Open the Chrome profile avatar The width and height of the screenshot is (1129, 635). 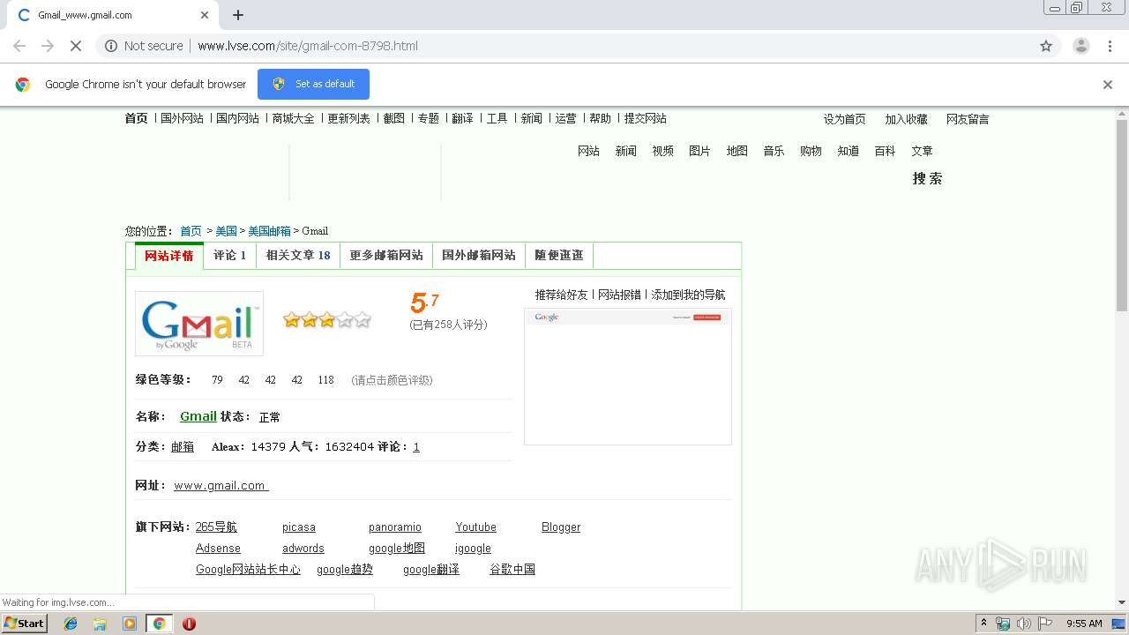tap(1081, 46)
